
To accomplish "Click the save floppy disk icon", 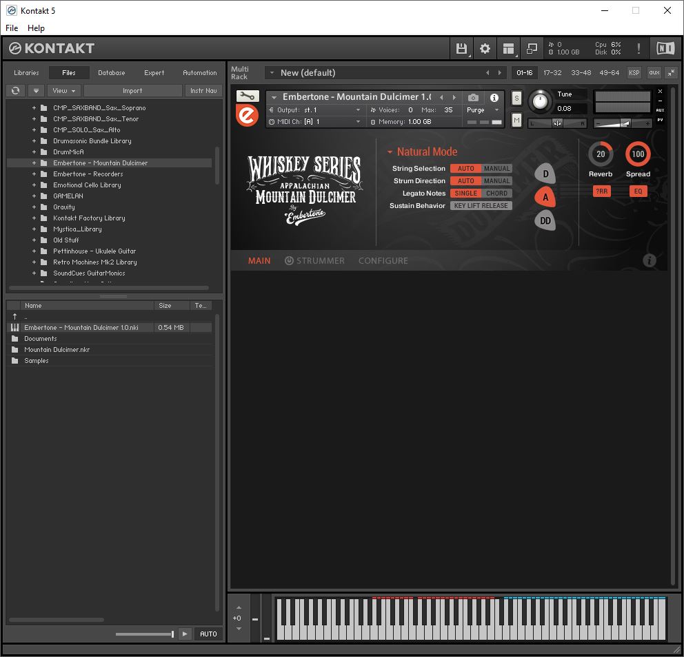I will (461, 48).
